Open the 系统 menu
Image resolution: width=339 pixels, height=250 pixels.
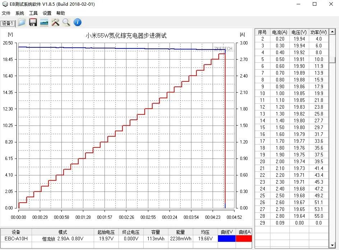pyautogui.click(x=20, y=13)
